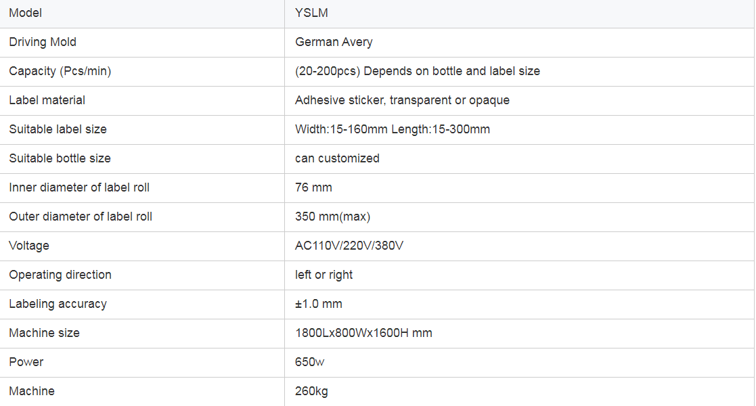Click the Suitable label size label

coord(58,129)
